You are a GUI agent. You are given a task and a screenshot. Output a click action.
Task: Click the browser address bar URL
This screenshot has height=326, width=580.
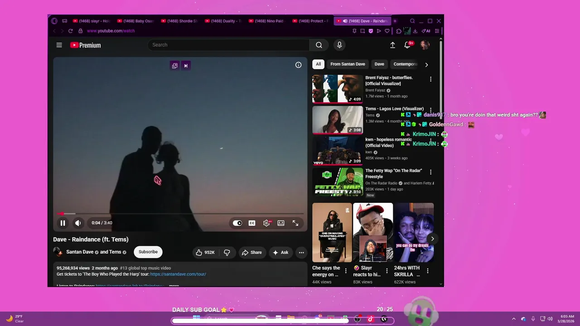pos(111,31)
